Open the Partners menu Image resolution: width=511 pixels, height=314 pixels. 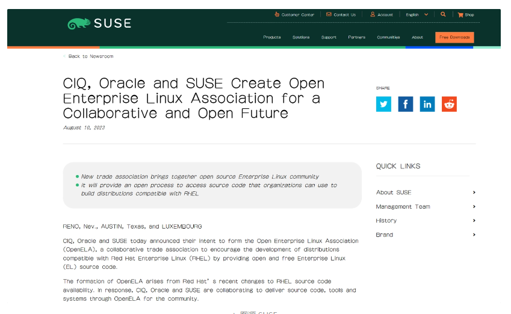pyautogui.click(x=356, y=37)
